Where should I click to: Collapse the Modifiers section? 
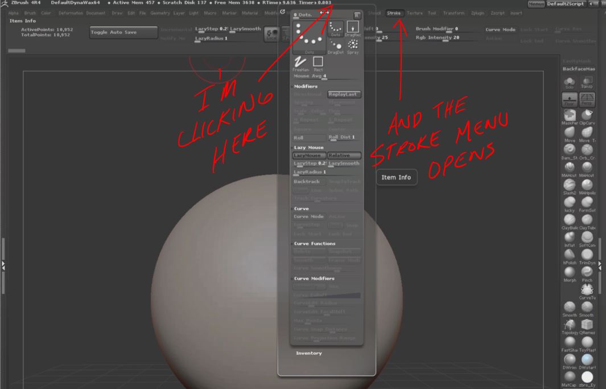click(306, 86)
